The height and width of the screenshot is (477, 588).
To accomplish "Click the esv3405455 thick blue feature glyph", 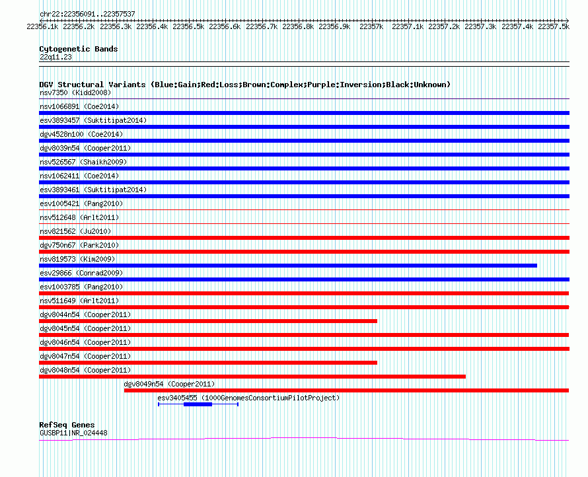I will click(198, 404).
